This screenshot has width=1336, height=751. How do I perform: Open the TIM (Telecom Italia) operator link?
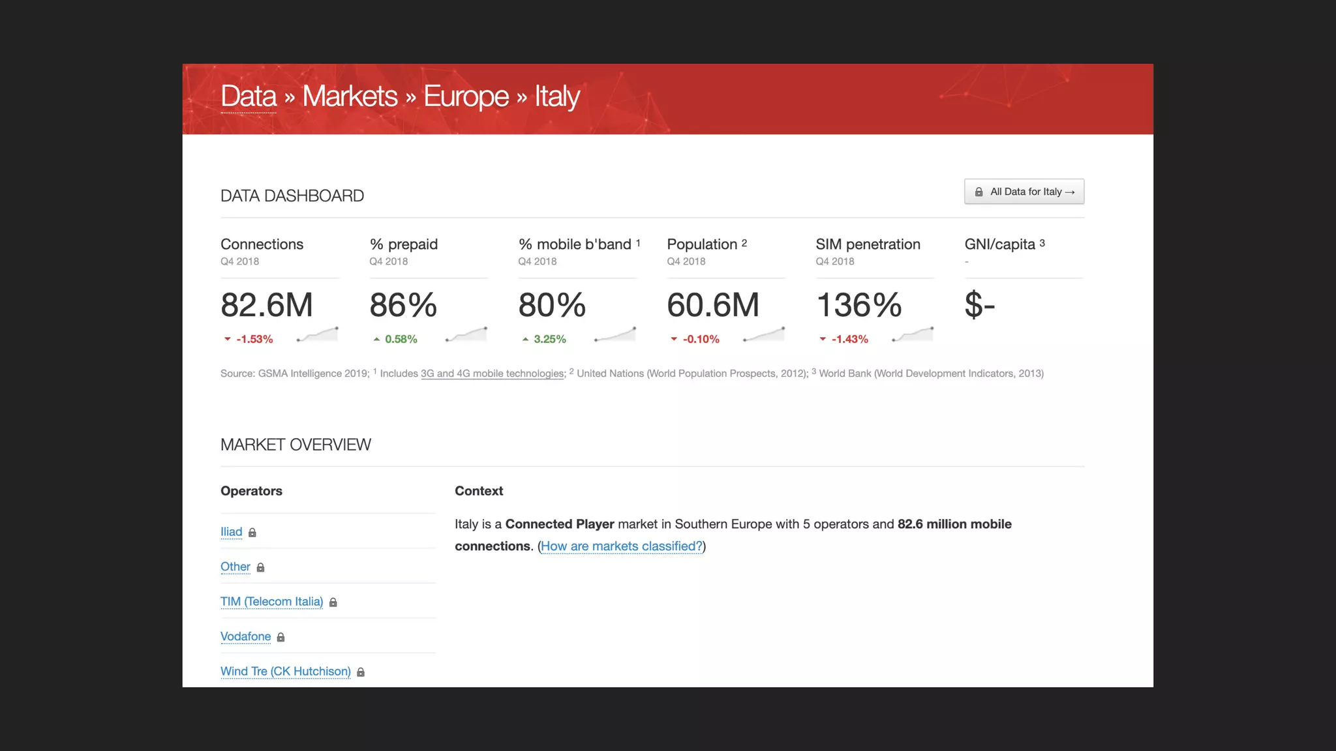271,602
